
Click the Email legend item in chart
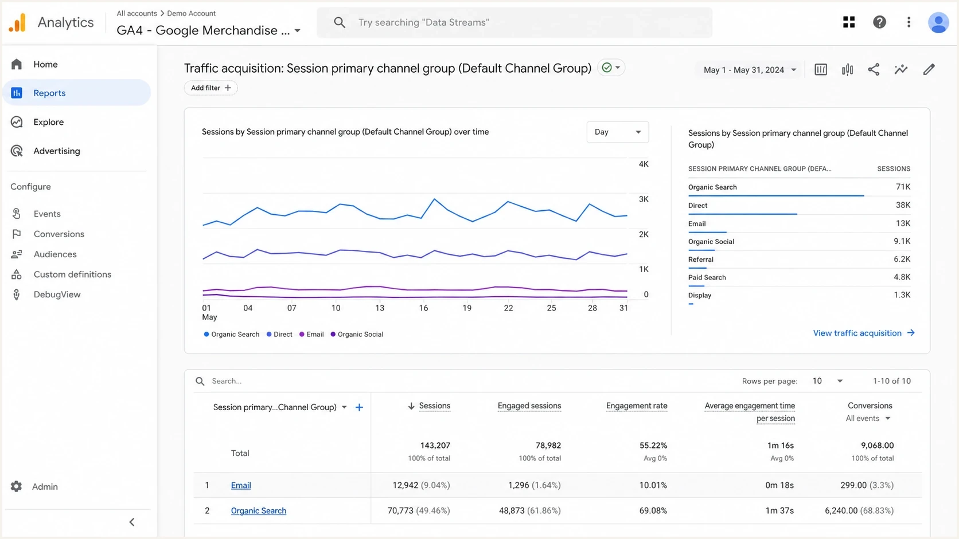(311, 334)
